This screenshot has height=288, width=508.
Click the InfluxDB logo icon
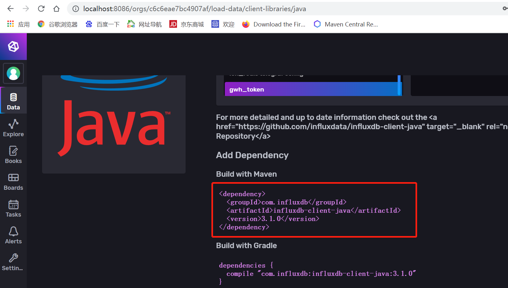pos(13,47)
